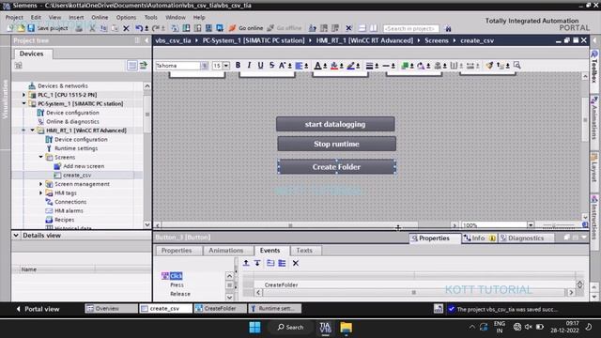Image resolution: width=601 pixels, height=338 pixels.
Task: Click the Delete X toolbar icon
Action: click(126, 28)
